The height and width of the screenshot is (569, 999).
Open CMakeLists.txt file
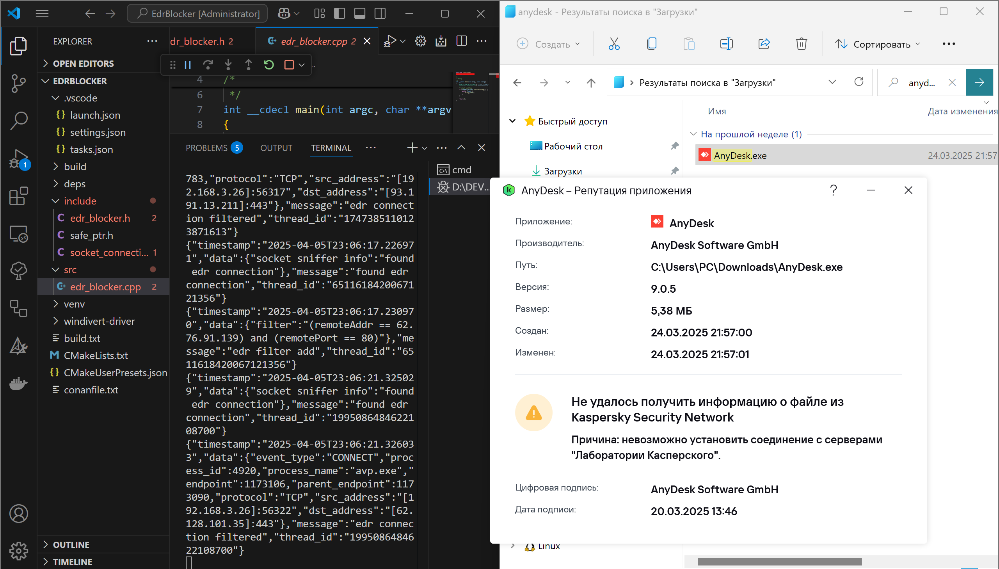[x=96, y=356]
